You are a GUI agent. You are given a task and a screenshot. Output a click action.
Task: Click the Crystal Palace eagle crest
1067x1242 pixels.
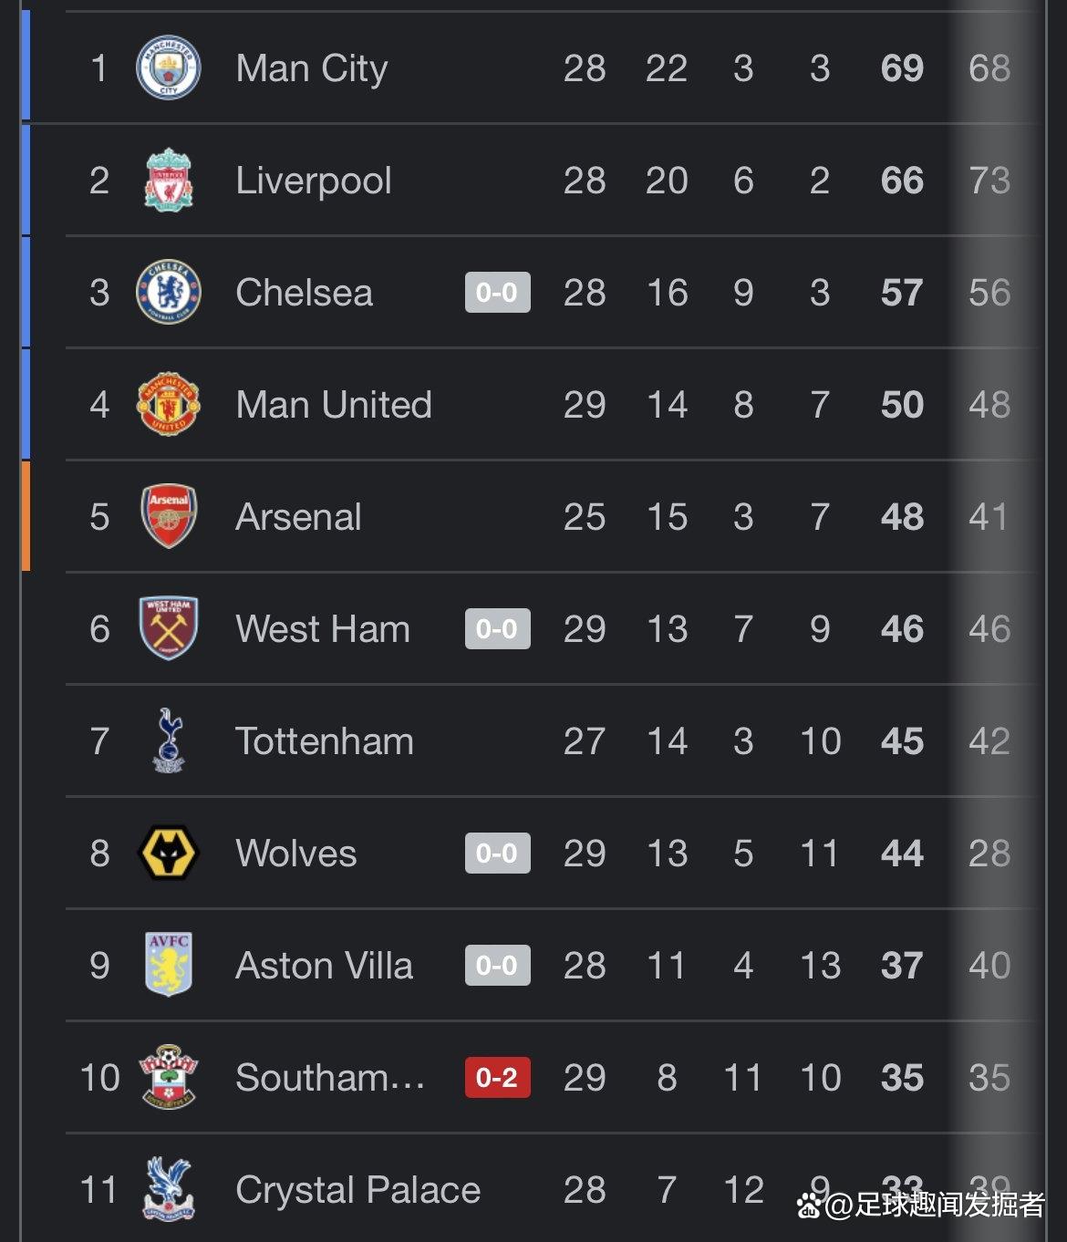(x=169, y=1189)
